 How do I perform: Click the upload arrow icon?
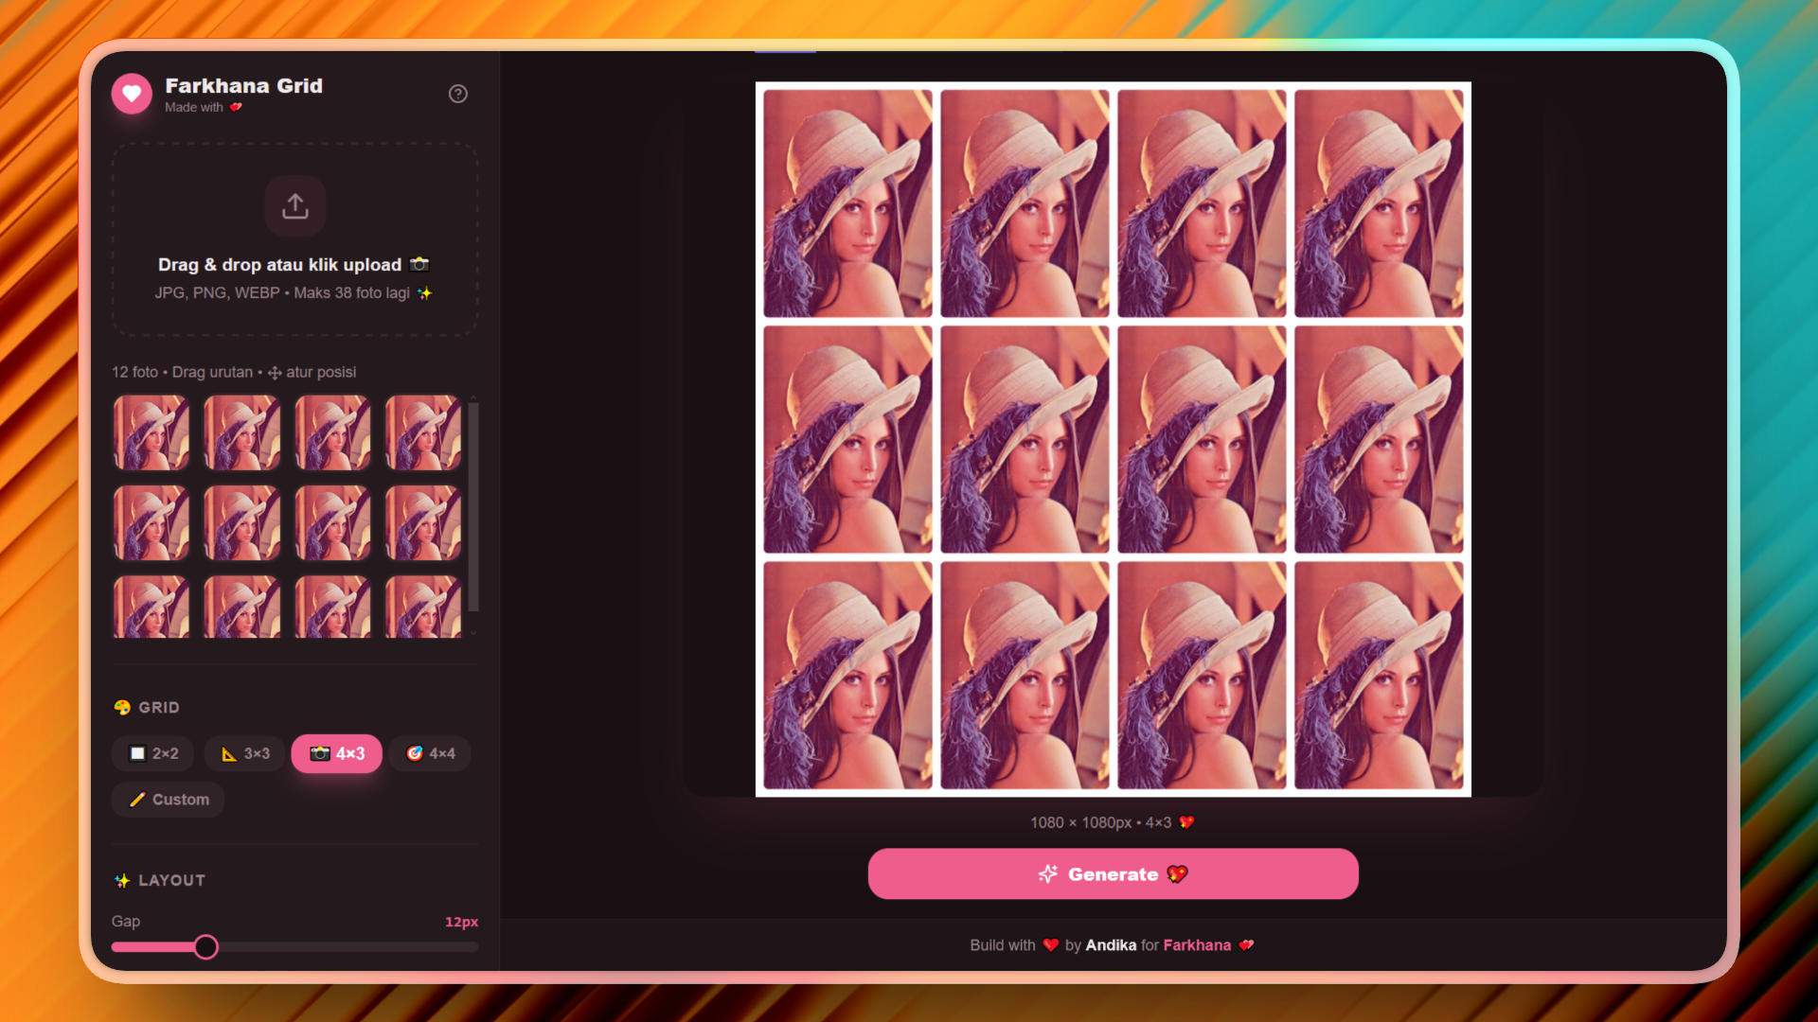click(x=295, y=205)
